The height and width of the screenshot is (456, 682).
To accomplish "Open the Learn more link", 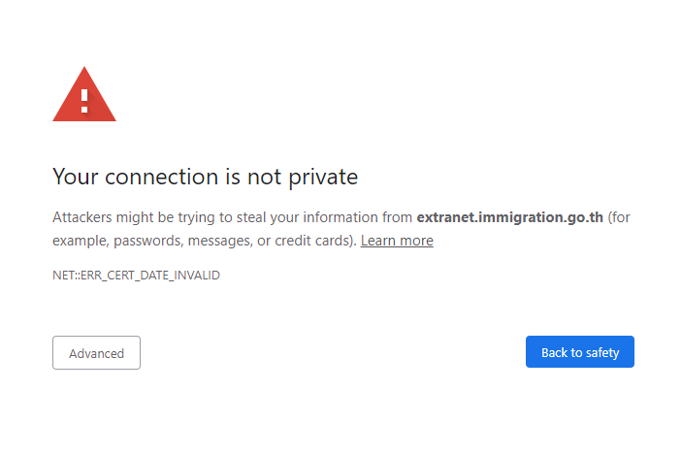I will 397,241.
